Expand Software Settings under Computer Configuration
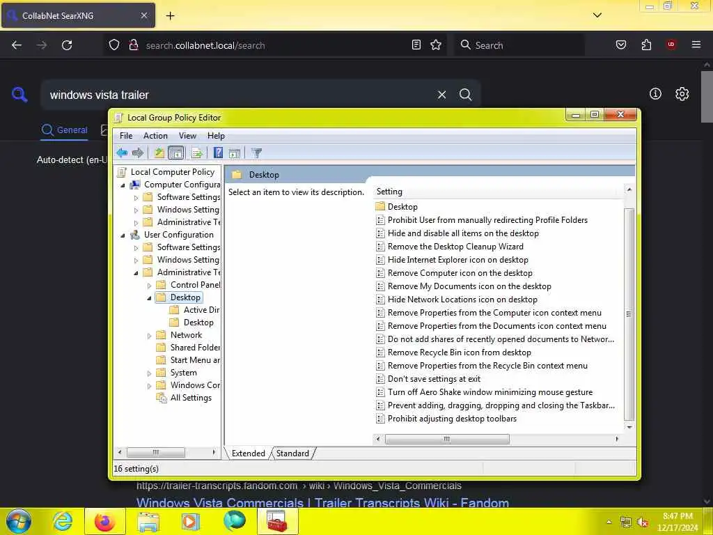Screen dimensions: 713x535 (x=136, y=198)
